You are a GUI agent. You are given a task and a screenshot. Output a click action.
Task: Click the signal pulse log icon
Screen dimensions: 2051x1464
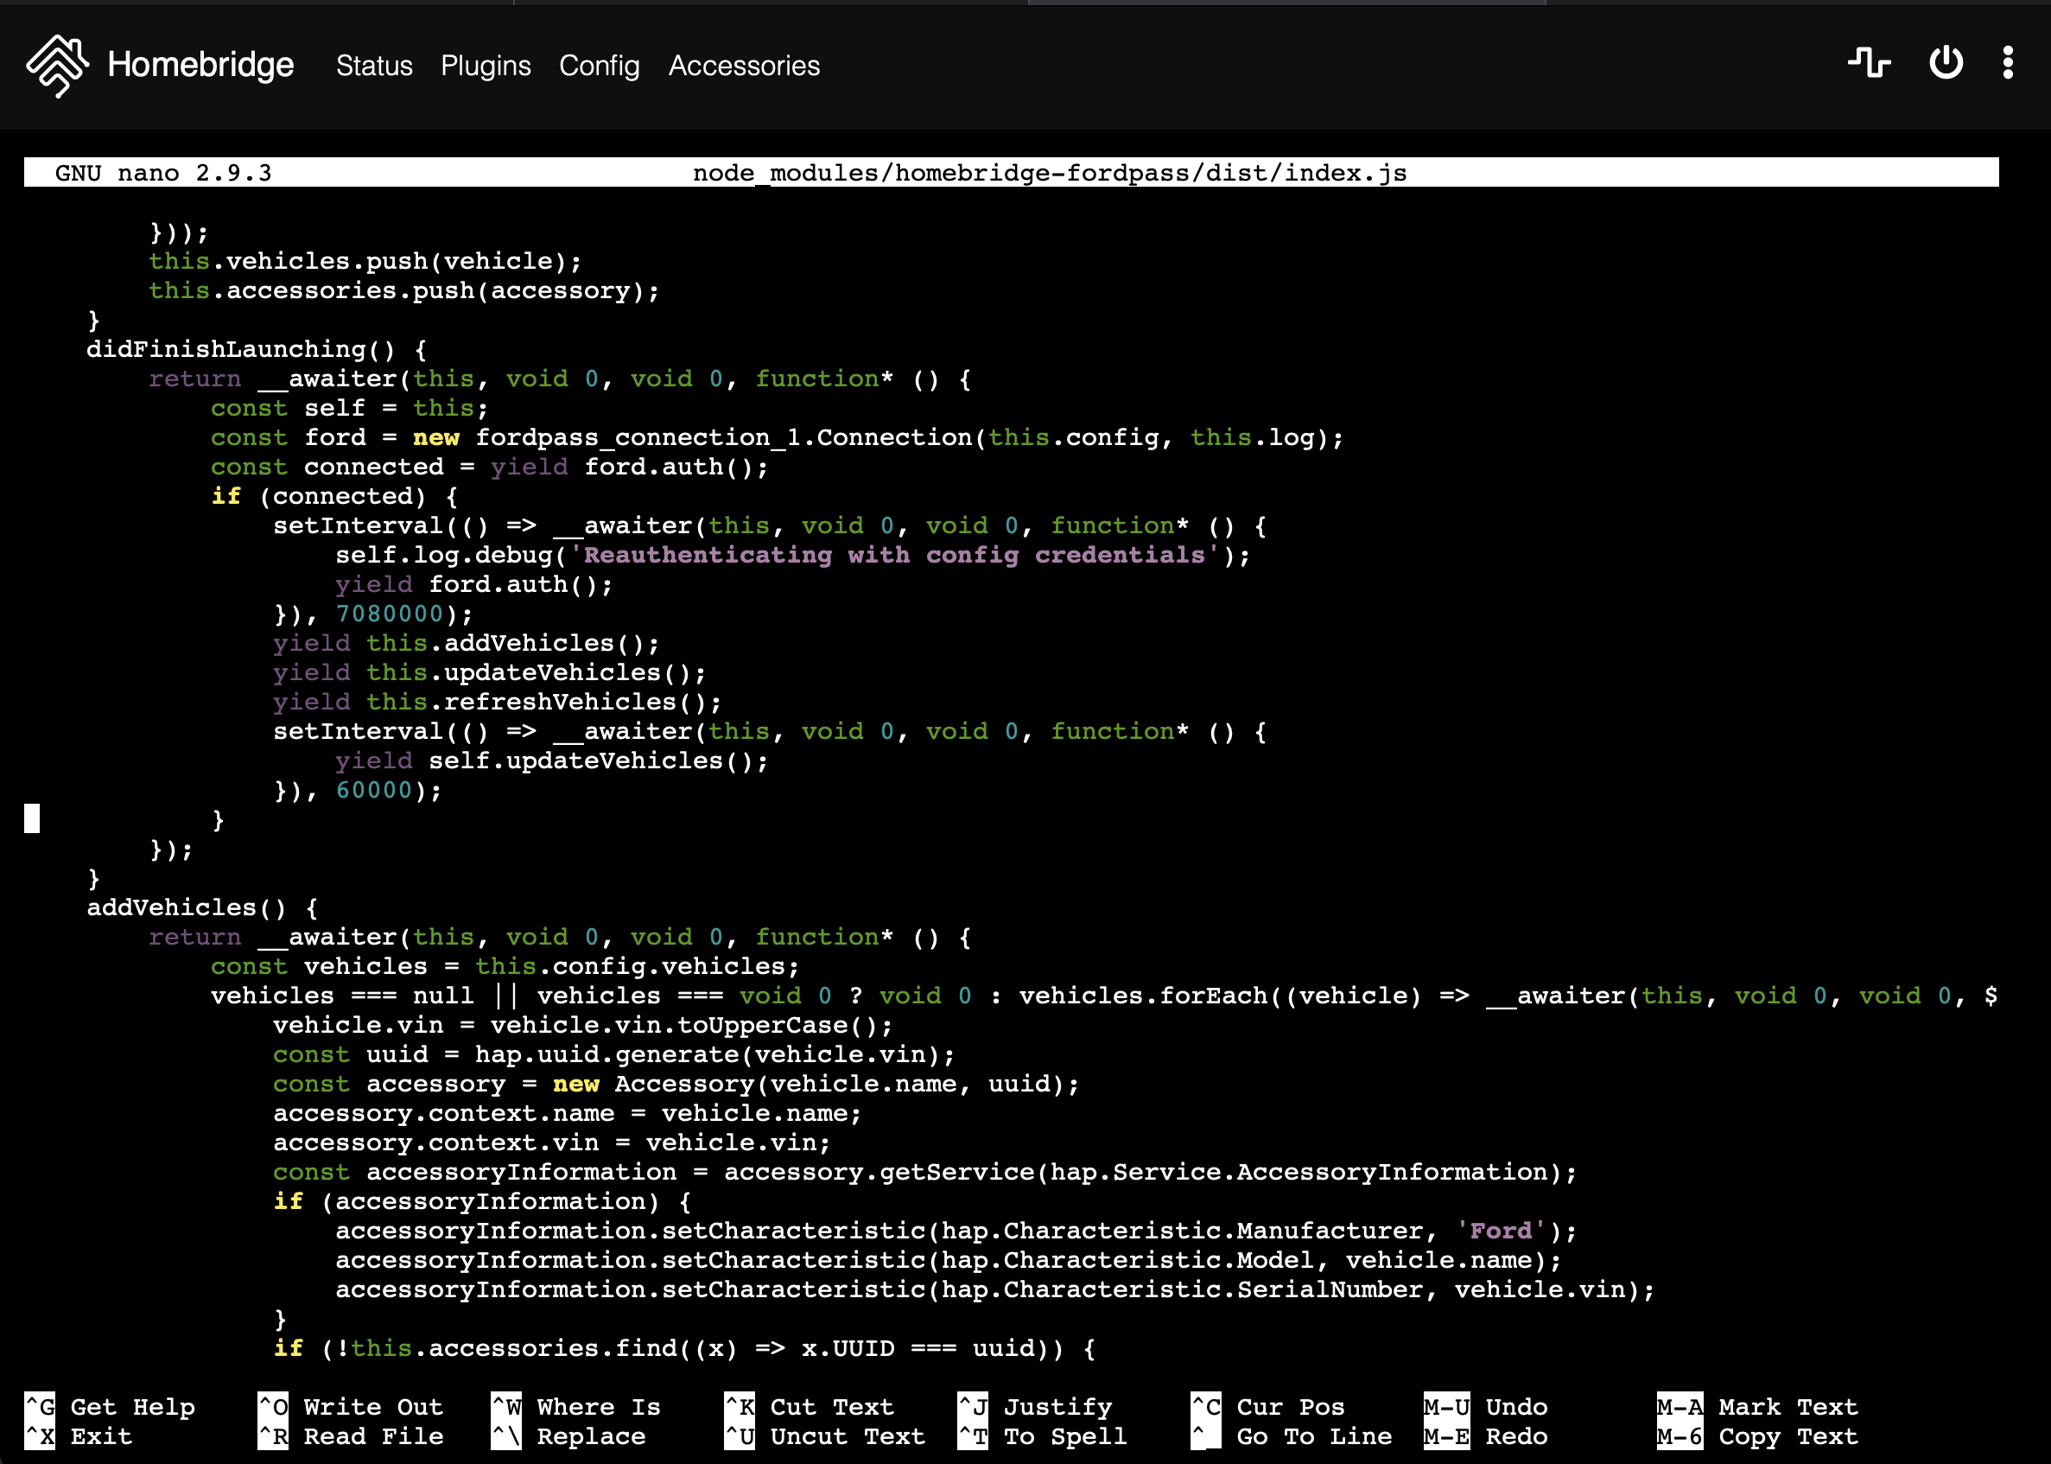coord(1870,63)
